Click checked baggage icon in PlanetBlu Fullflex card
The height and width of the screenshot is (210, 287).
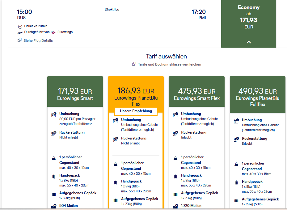click(236, 200)
